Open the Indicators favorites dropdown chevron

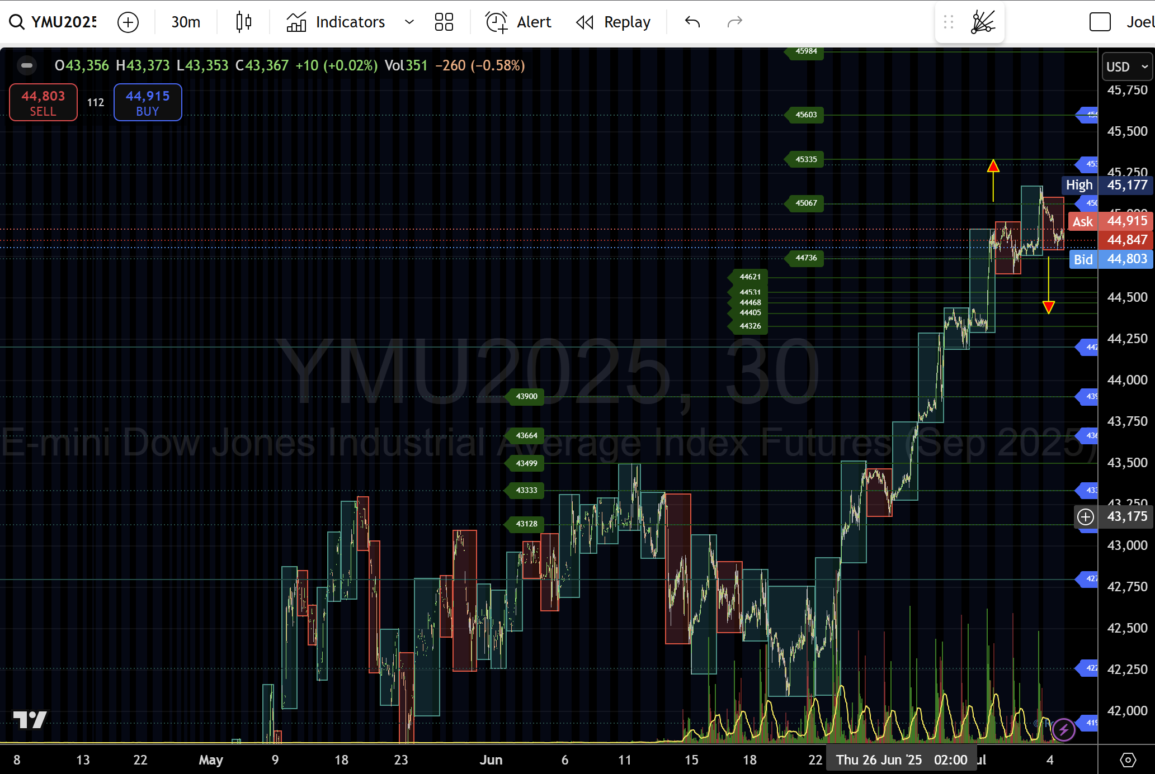click(x=409, y=22)
